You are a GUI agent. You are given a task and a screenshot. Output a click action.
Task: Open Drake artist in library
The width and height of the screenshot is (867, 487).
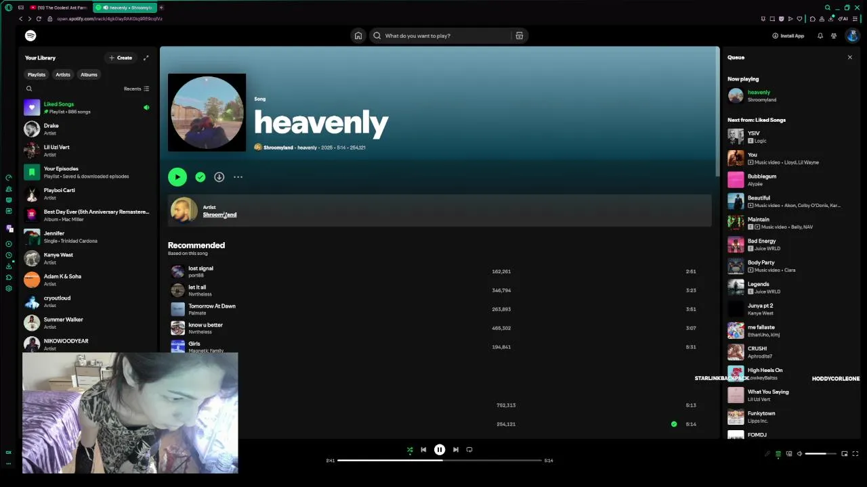(x=88, y=129)
